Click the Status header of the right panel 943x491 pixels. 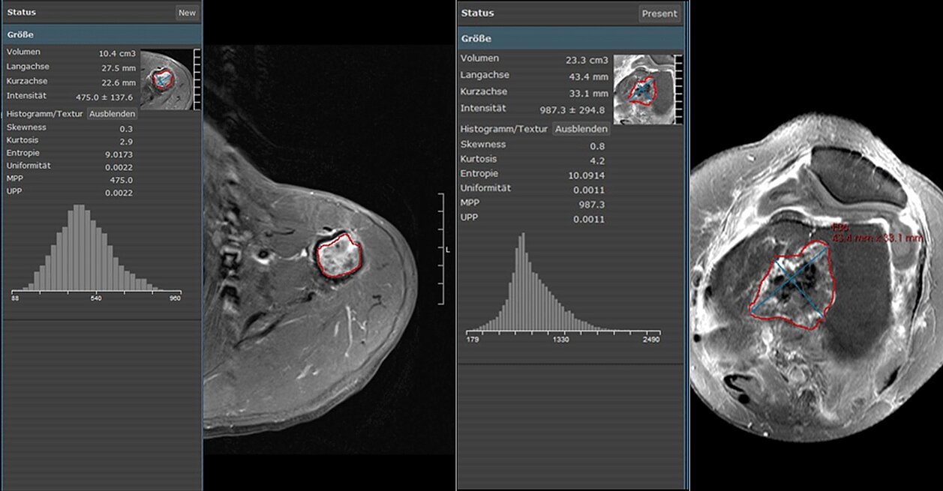pyautogui.click(x=477, y=13)
